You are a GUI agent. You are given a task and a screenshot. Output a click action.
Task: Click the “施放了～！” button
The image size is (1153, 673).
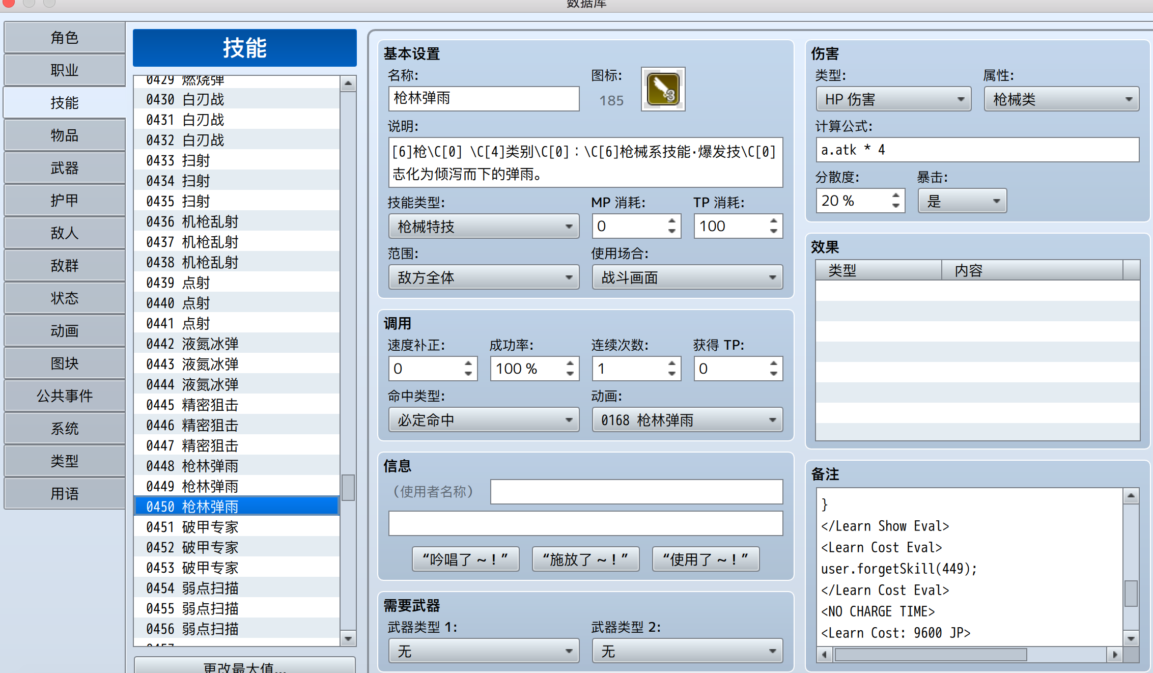585,559
